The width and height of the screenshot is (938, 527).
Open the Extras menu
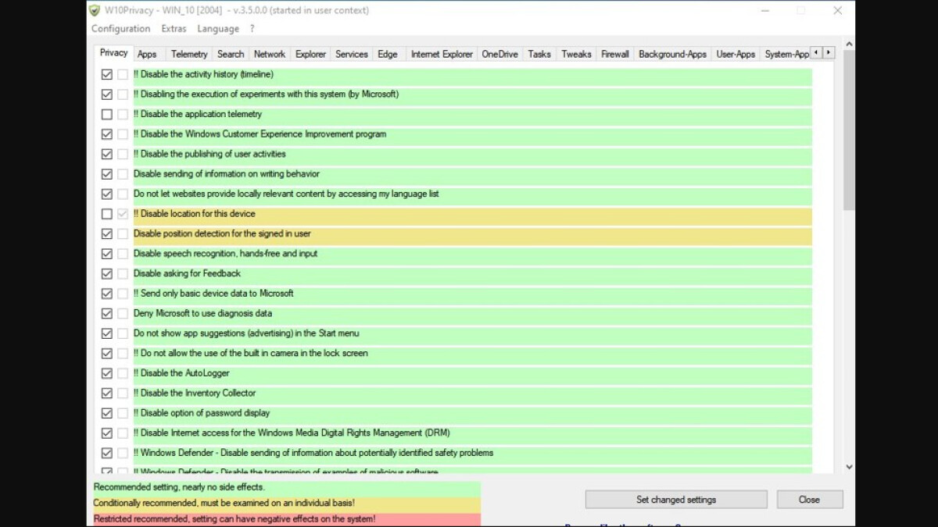click(x=174, y=29)
